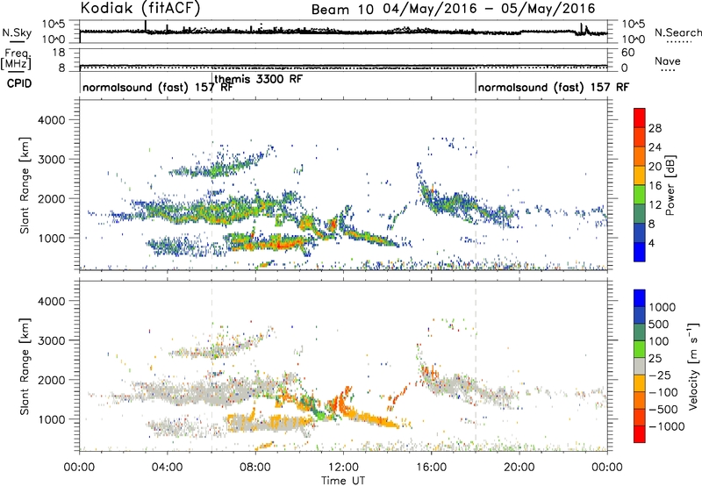
Task: Click the -25 label on Velocity scale
Action: click(661, 375)
